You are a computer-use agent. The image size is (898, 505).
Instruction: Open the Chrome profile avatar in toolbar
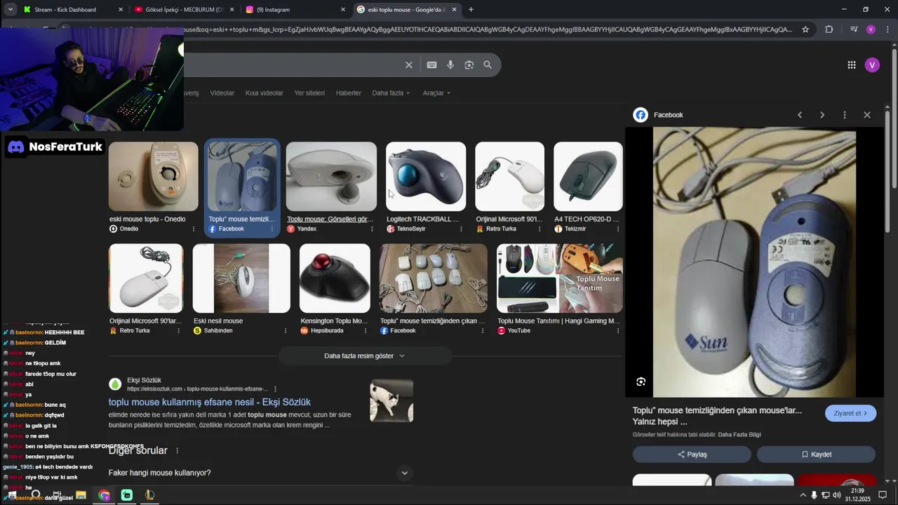pyautogui.click(x=871, y=29)
